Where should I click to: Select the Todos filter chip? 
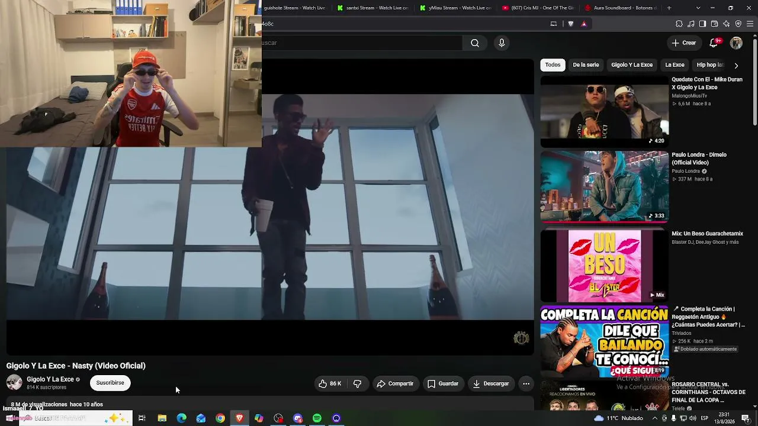point(553,65)
